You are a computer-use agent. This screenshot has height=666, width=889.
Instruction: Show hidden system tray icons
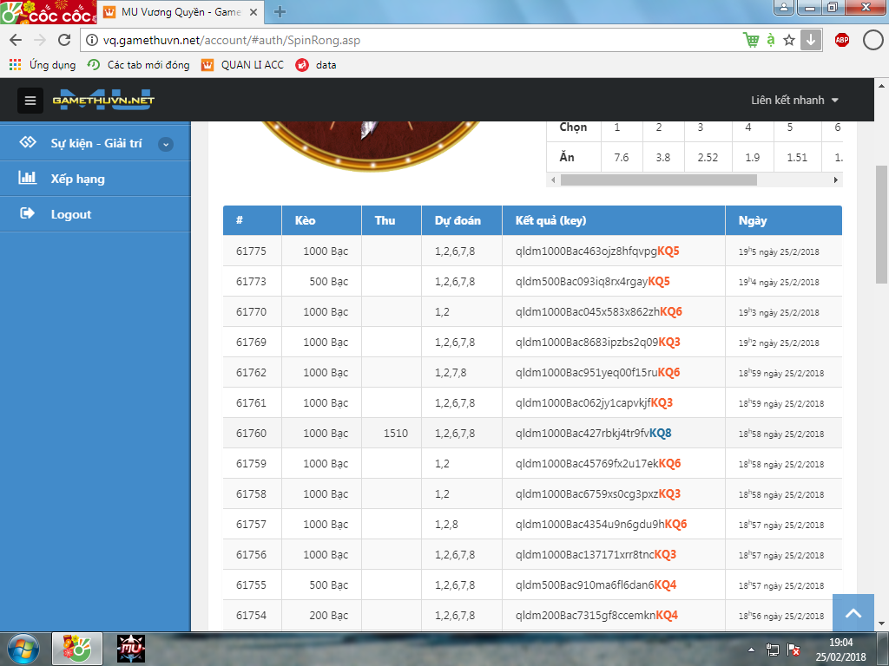[751, 650]
